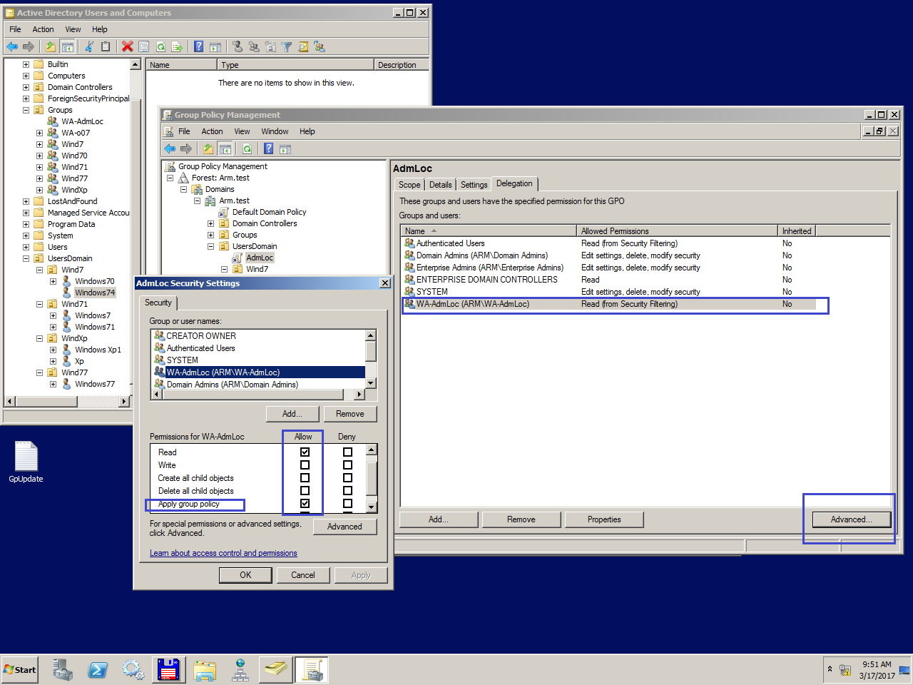Screen dimensions: 913x685
Task: Toggle Allow checkbox for Write permission
Action: click(x=305, y=465)
